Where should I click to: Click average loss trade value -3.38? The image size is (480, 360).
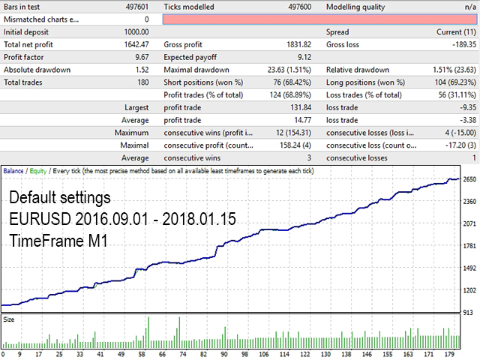pyautogui.click(x=468, y=120)
